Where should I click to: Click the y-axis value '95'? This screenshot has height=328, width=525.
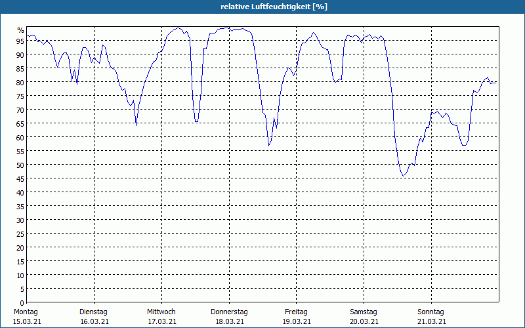coord(20,41)
